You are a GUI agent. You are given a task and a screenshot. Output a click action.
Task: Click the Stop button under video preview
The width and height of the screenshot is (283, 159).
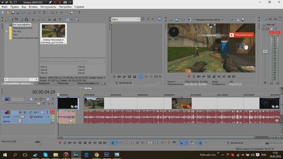pos(214,76)
